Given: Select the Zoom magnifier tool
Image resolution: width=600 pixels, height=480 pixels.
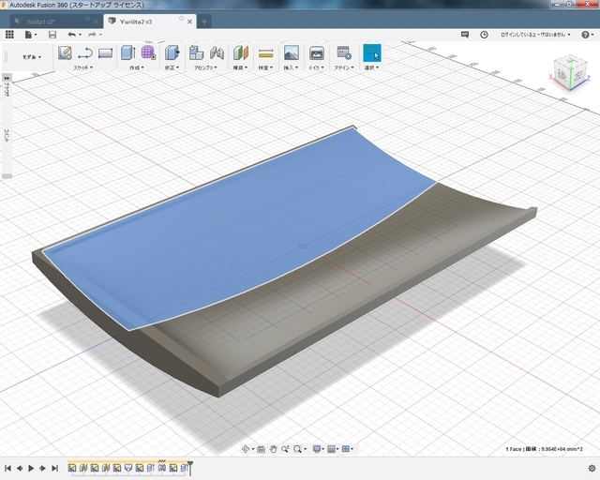Looking at the screenshot, I should [285, 449].
